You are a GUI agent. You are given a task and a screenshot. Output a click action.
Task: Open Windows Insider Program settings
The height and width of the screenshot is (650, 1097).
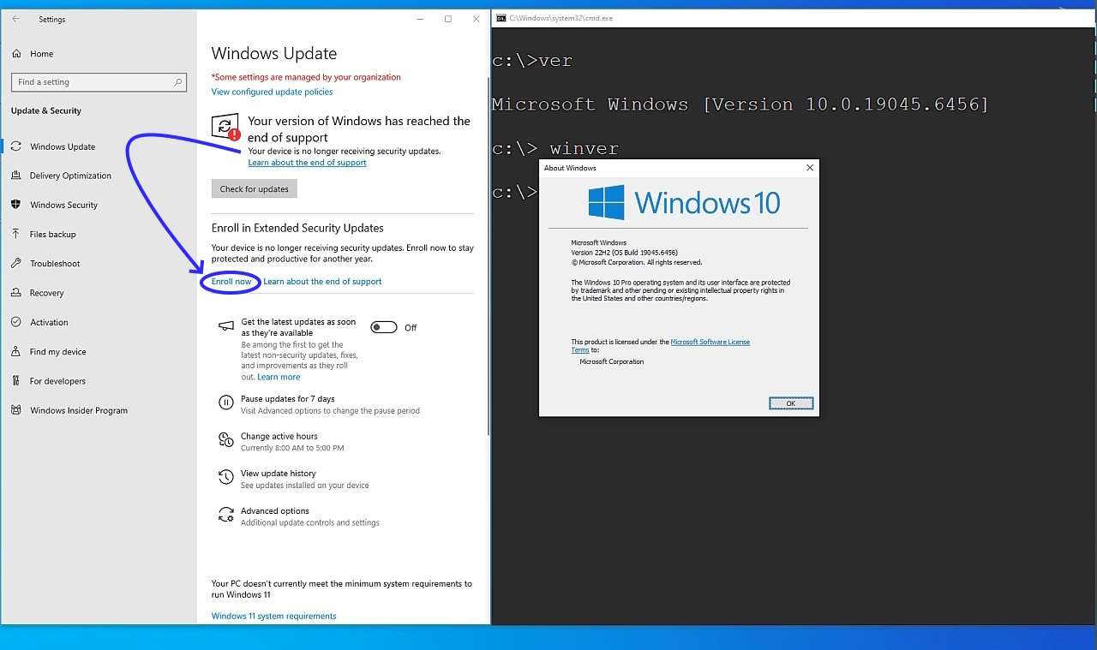tap(78, 410)
